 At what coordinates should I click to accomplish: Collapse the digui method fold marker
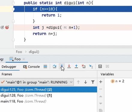click(x=13, y=3)
